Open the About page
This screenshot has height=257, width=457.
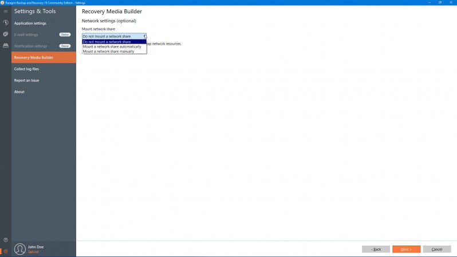click(19, 92)
